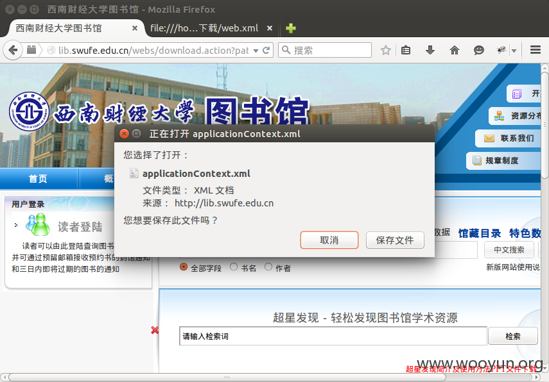Go to the Firefox home icon
This screenshot has height=382, width=549.
click(455, 51)
